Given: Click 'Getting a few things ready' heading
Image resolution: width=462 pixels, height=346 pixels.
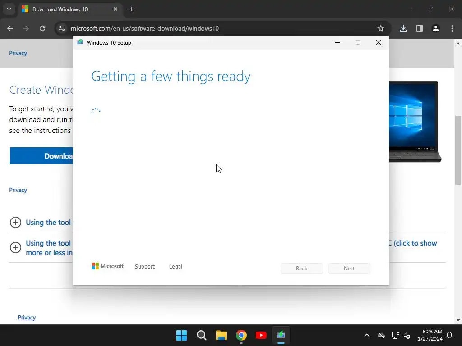Looking at the screenshot, I should 171,77.
